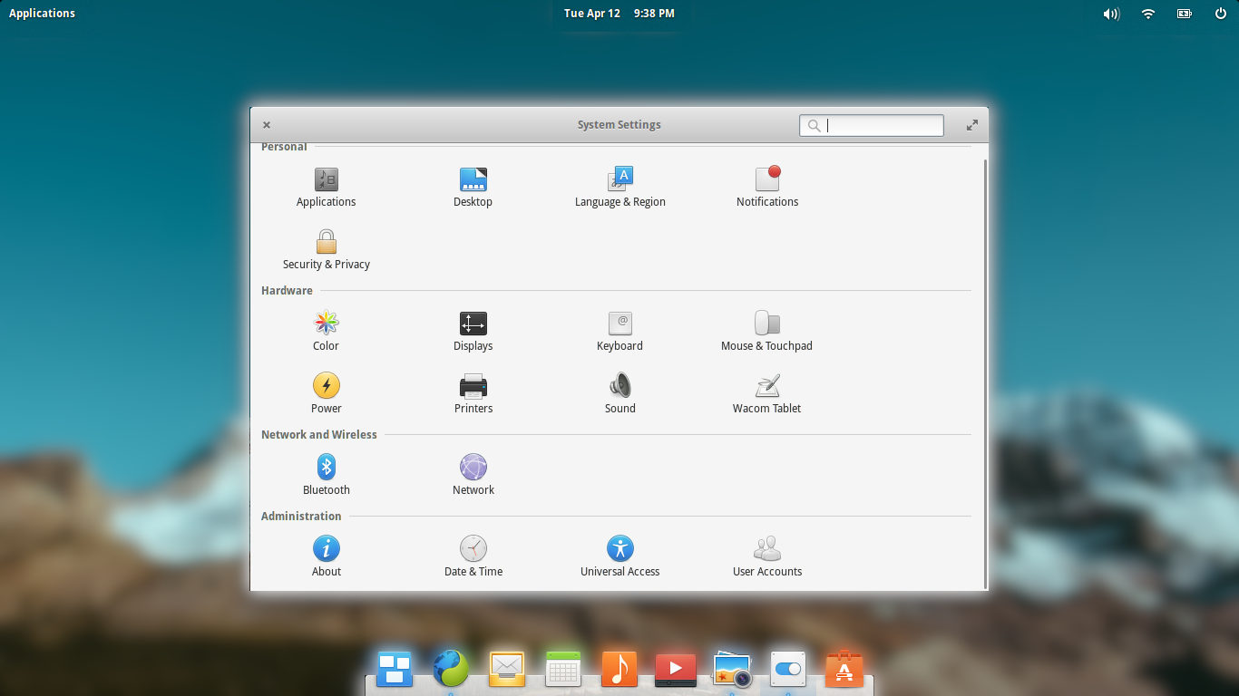Open the Applications menu in top panel
Image resolution: width=1239 pixels, height=696 pixels.
(42, 14)
